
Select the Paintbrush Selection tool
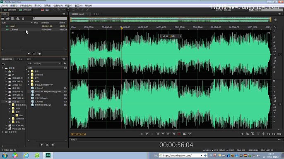83,9
